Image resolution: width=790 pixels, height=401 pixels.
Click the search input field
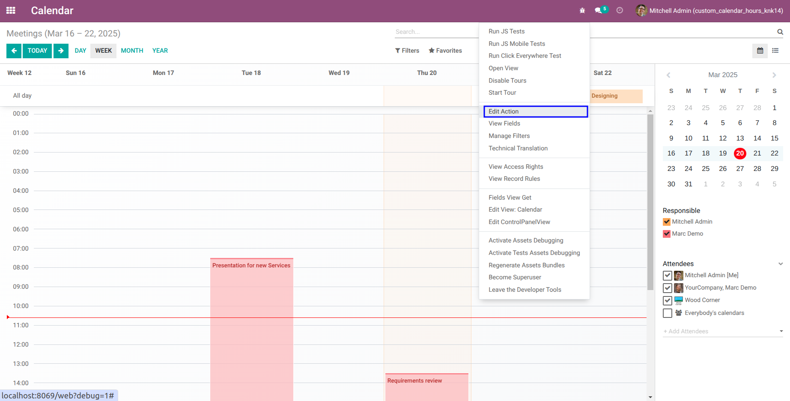tap(436, 32)
